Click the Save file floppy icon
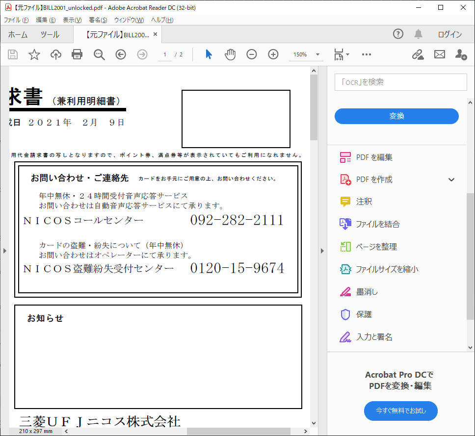The height and width of the screenshot is (436, 475). [13, 54]
